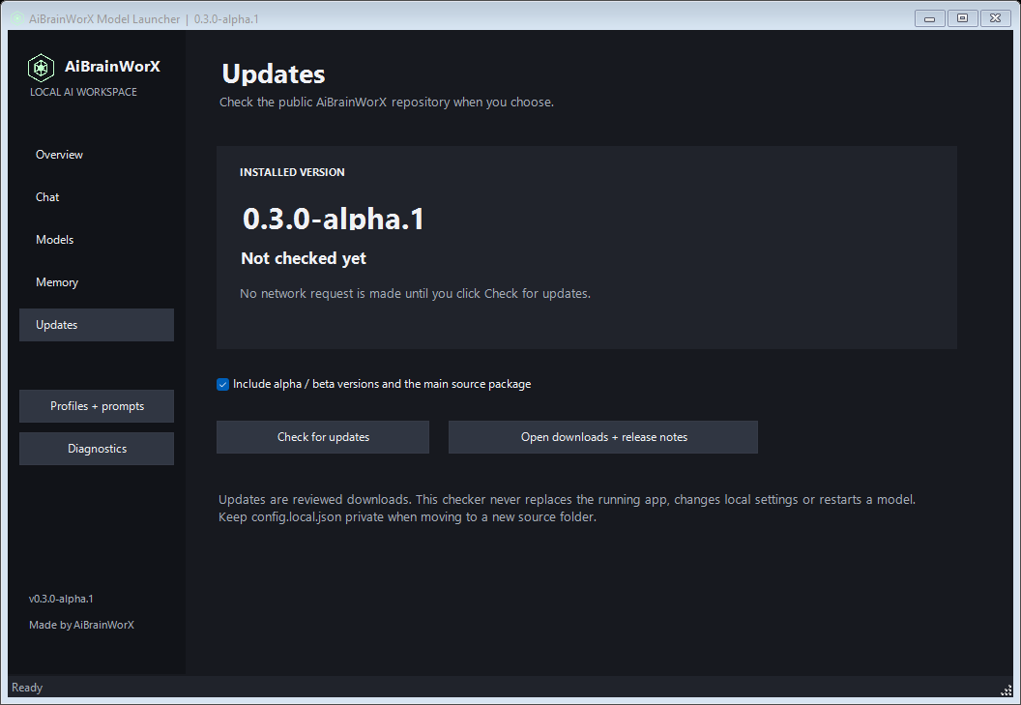Open Profiles + prompts

click(x=97, y=406)
